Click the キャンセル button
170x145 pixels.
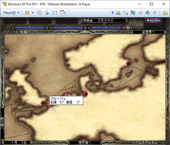coord(153,21)
